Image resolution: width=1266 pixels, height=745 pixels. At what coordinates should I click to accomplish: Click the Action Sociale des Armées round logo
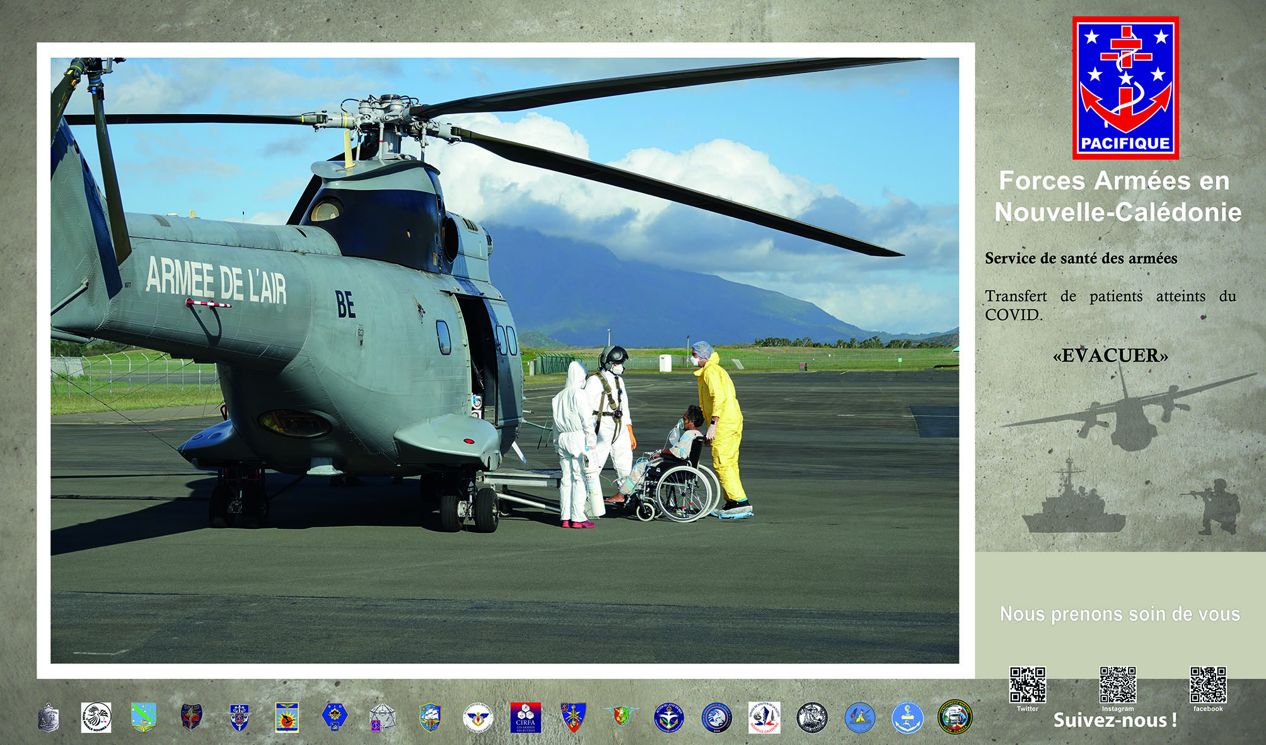[478, 718]
